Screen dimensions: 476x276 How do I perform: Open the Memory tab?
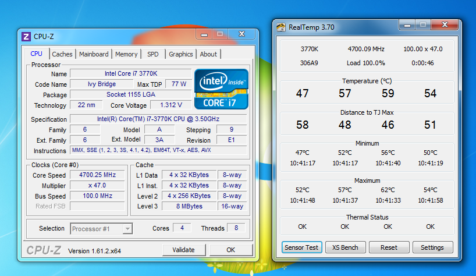[126, 54]
